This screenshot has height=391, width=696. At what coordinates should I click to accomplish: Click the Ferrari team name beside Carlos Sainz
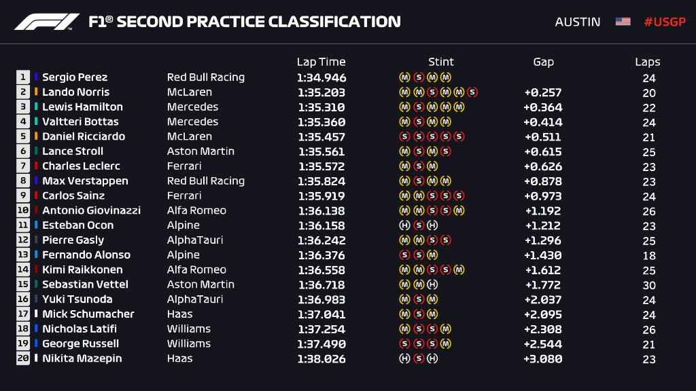tap(184, 195)
